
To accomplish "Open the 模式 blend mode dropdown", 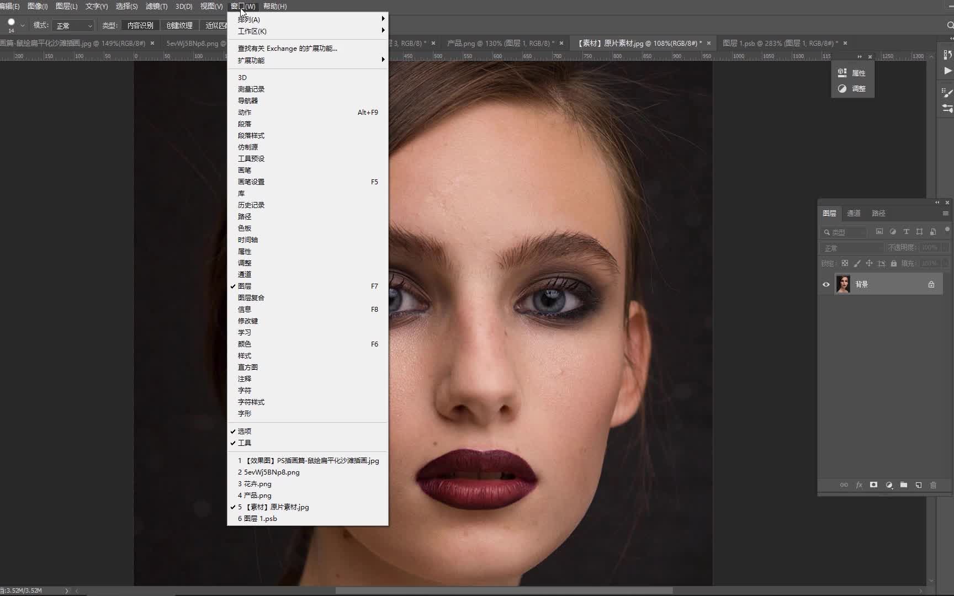I will [x=73, y=26].
